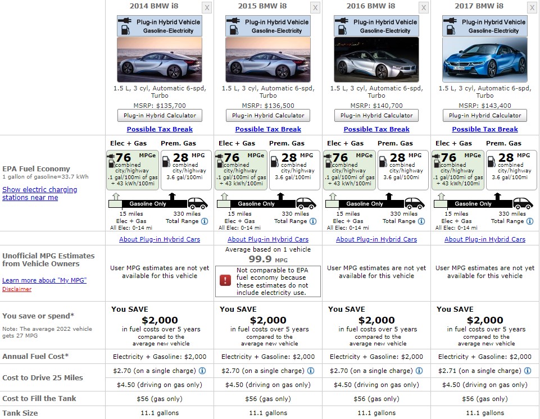Click the 2016 BMW i8 car photo
The image size is (540, 419).
pyautogui.click(x=376, y=60)
